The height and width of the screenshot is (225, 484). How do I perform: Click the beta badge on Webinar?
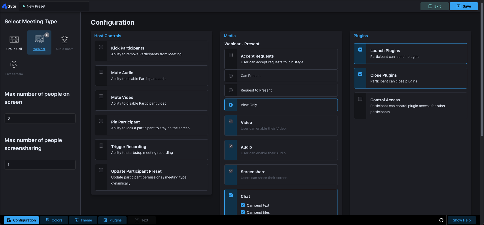click(47, 35)
